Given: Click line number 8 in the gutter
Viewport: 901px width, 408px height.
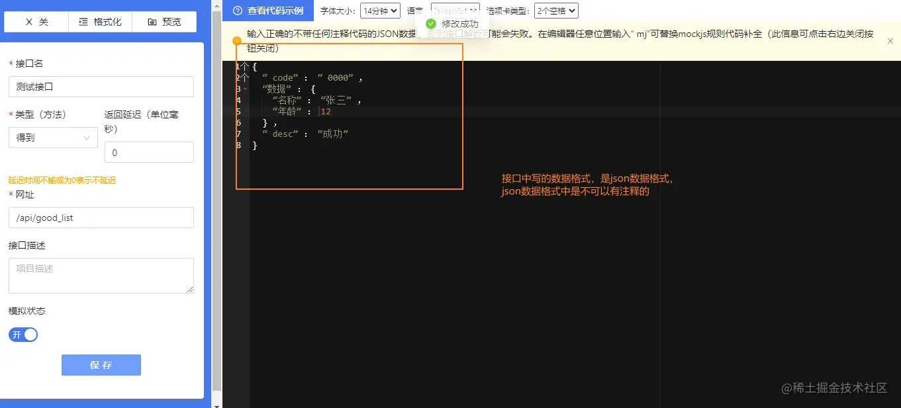Looking at the screenshot, I should 238,145.
